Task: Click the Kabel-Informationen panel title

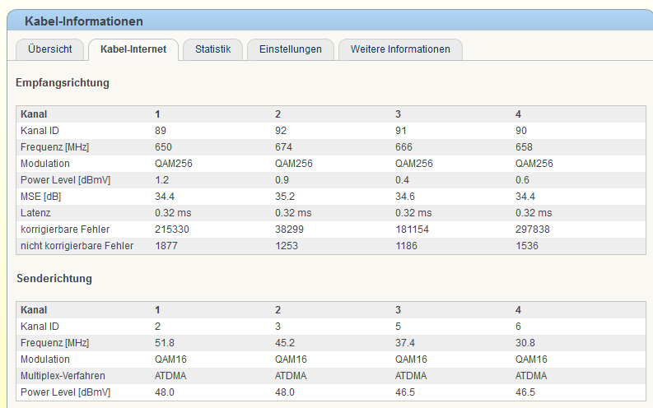Action: pyautogui.click(x=84, y=21)
